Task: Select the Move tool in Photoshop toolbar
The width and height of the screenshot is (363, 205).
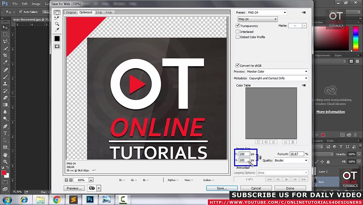Action: pos(5,27)
